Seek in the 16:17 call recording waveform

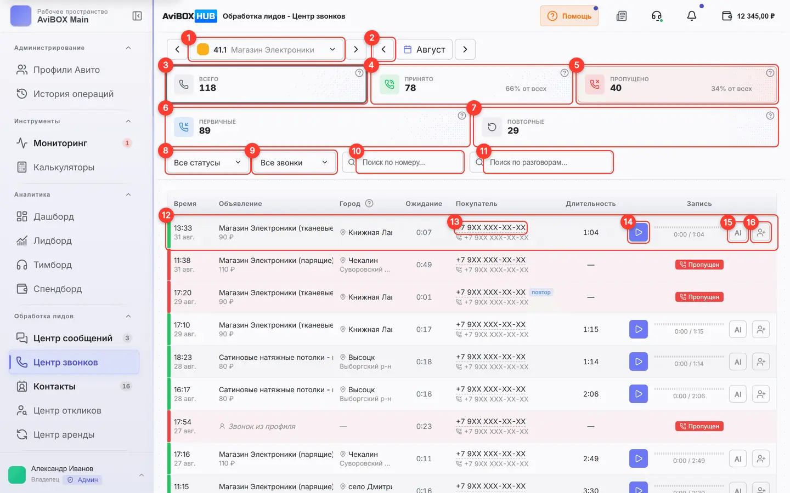pyautogui.click(x=689, y=388)
